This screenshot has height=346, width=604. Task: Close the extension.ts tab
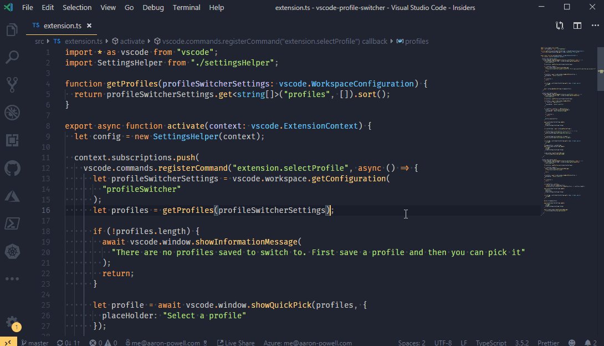[89, 26]
